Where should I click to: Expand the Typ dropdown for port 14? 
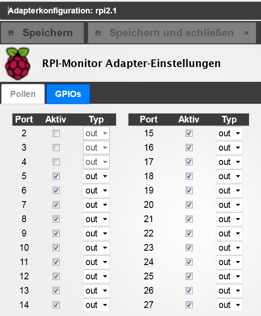click(96, 305)
